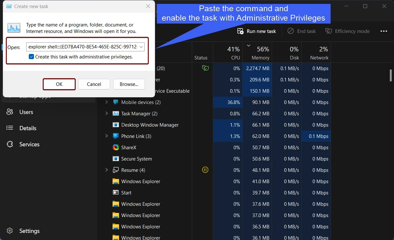Confirm the dialog with OK
Viewport: 394px width, 240px height.
coord(59,84)
